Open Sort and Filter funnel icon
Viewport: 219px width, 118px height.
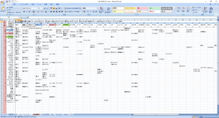(x=205, y=8)
